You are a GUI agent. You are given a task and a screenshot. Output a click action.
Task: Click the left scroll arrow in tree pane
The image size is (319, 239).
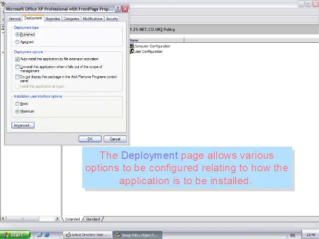[x=3, y=219]
